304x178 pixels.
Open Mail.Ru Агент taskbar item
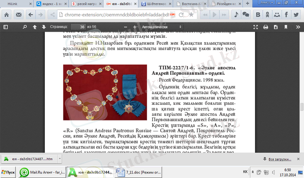pos(42,172)
